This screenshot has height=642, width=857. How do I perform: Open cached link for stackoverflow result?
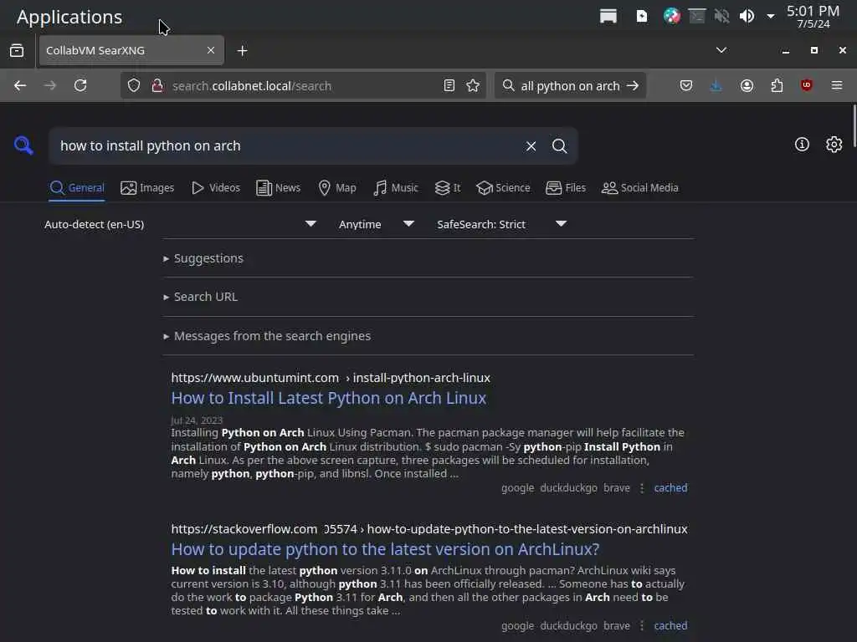pos(670,625)
